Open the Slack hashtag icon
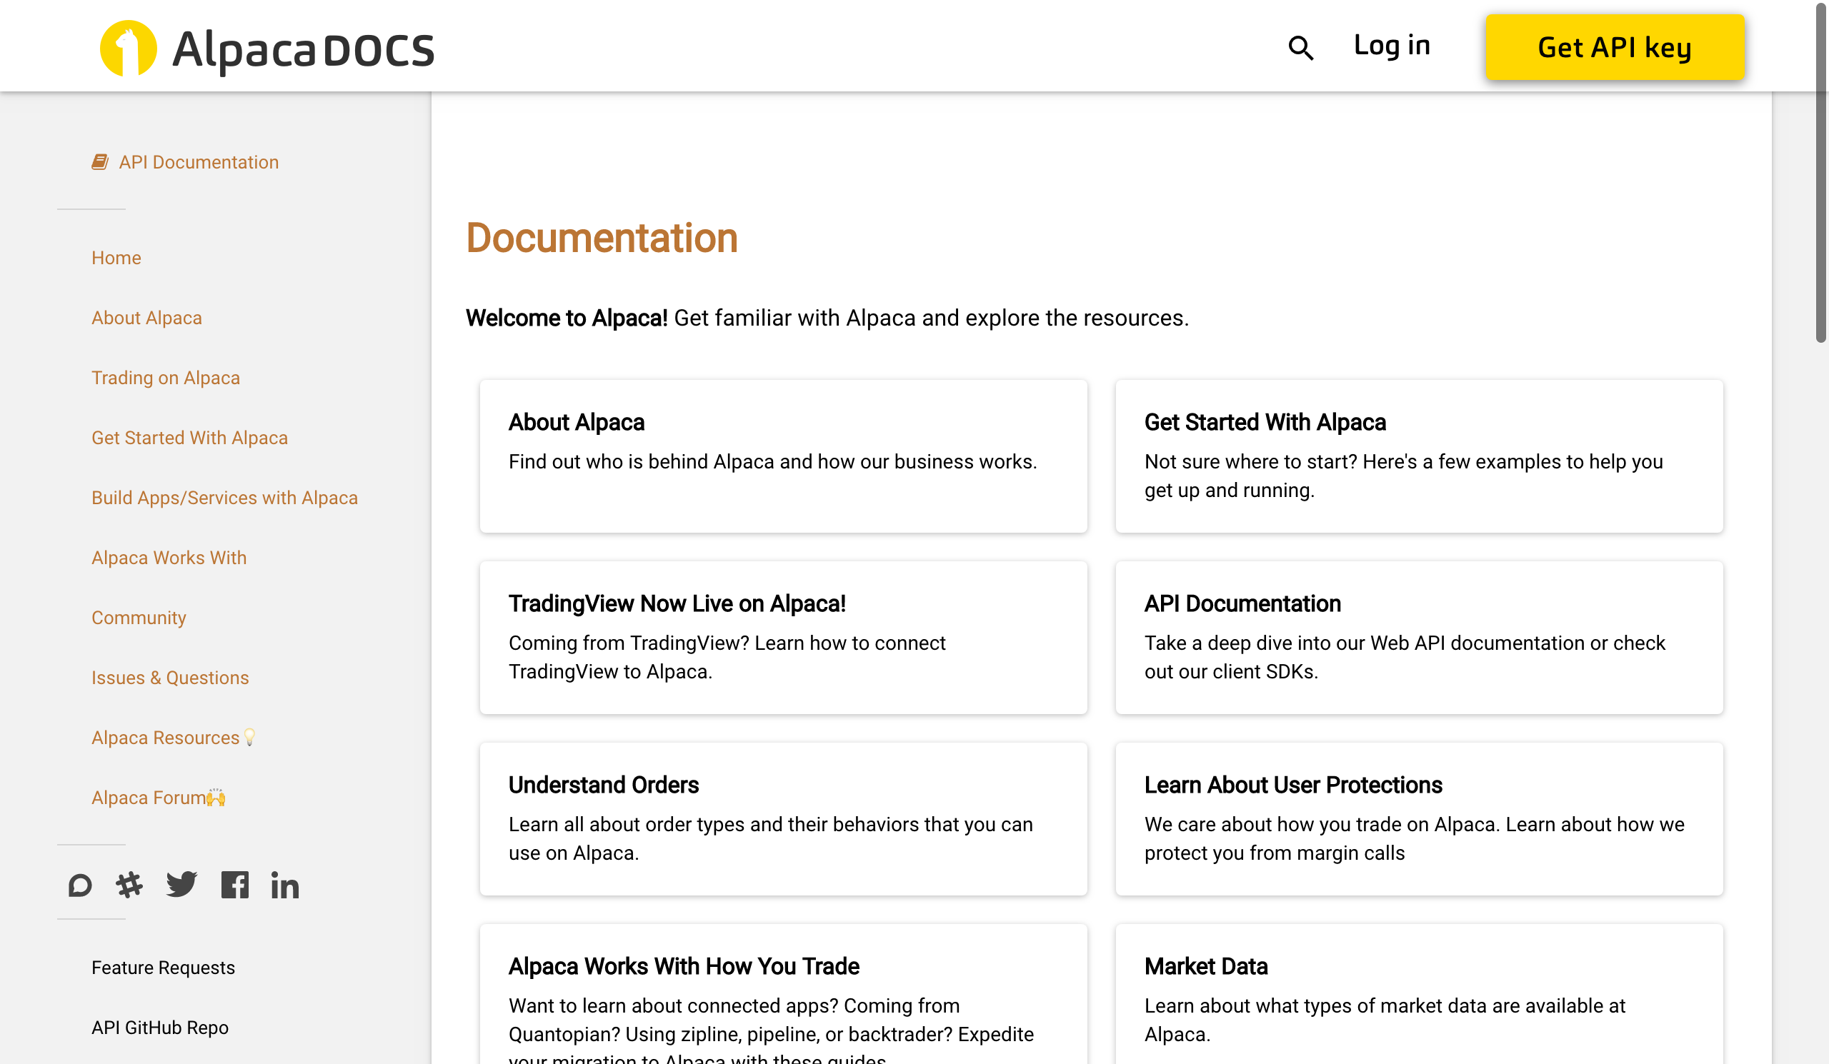1829x1064 pixels. click(x=129, y=885)
